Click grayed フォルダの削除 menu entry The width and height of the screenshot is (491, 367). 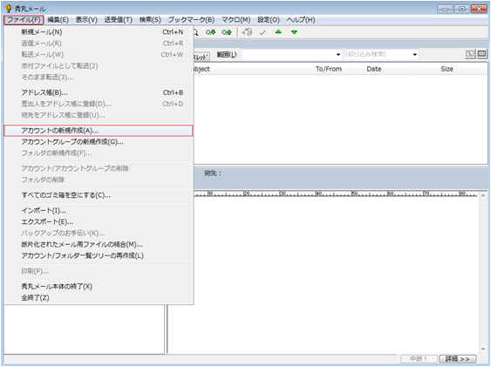[x=99, y=180]
